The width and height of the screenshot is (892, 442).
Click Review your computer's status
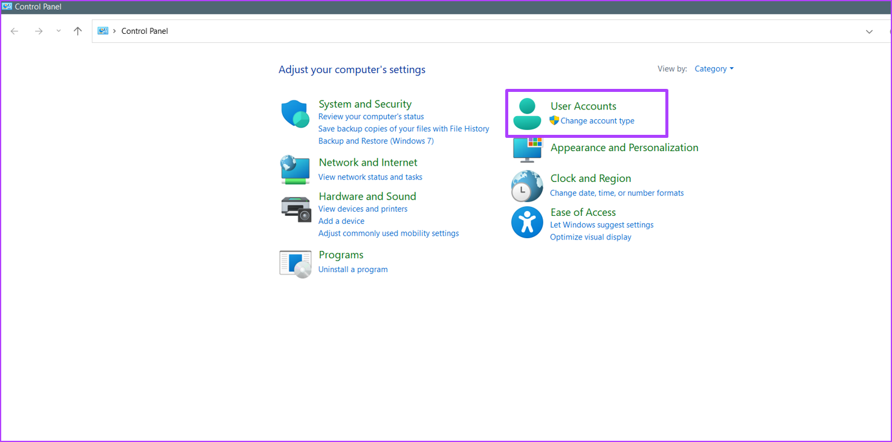(371, 117)
